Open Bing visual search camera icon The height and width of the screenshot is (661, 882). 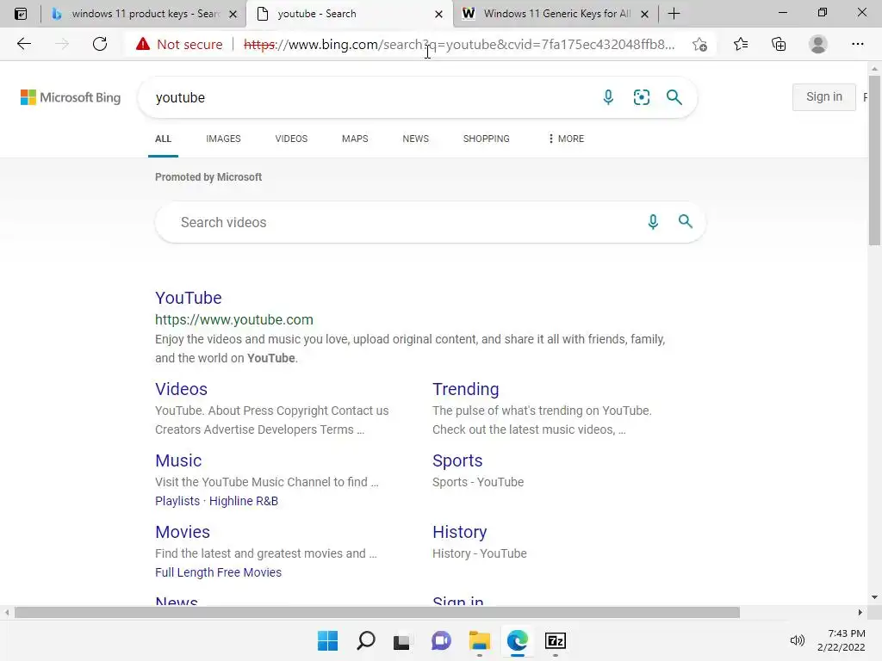coord(641,97)
